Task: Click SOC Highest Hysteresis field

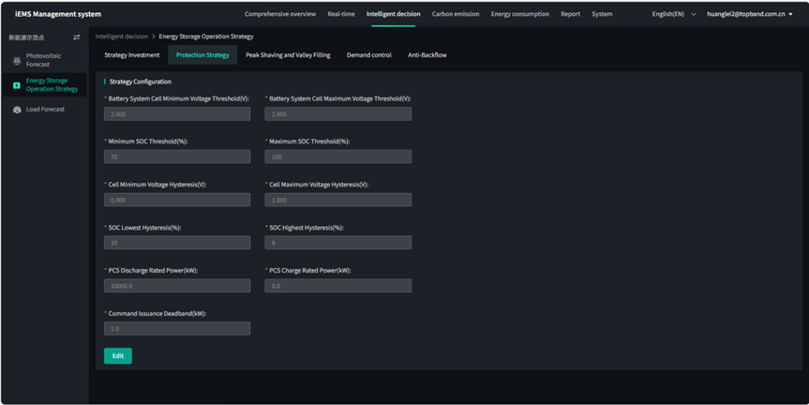Action: point(338,243)
